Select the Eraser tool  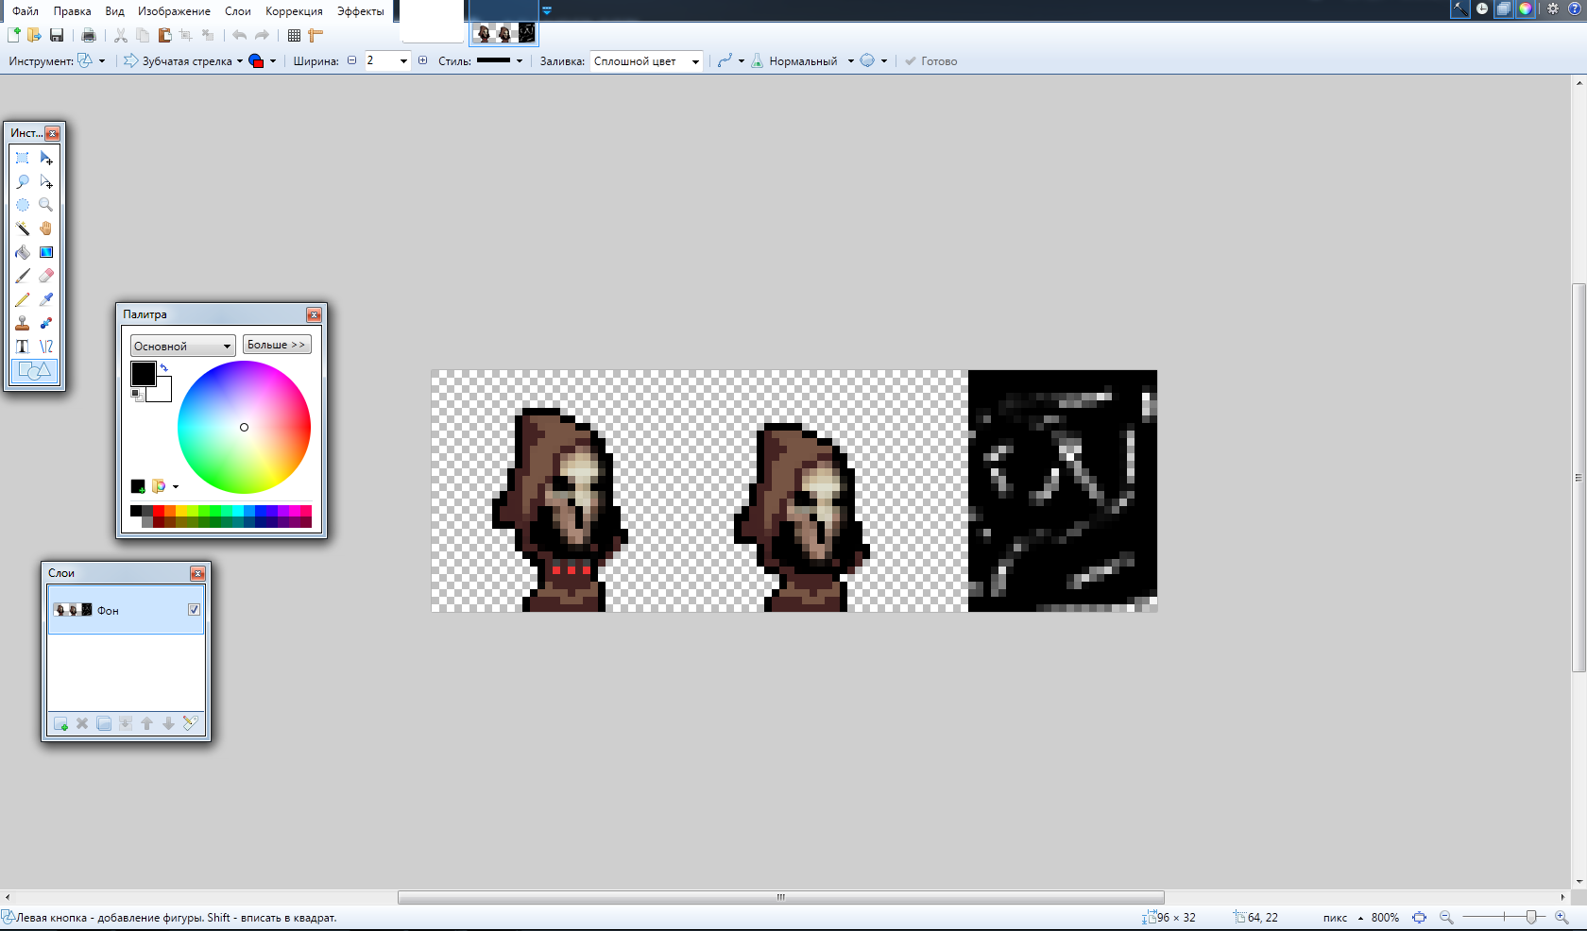click(x=46, y=276)
